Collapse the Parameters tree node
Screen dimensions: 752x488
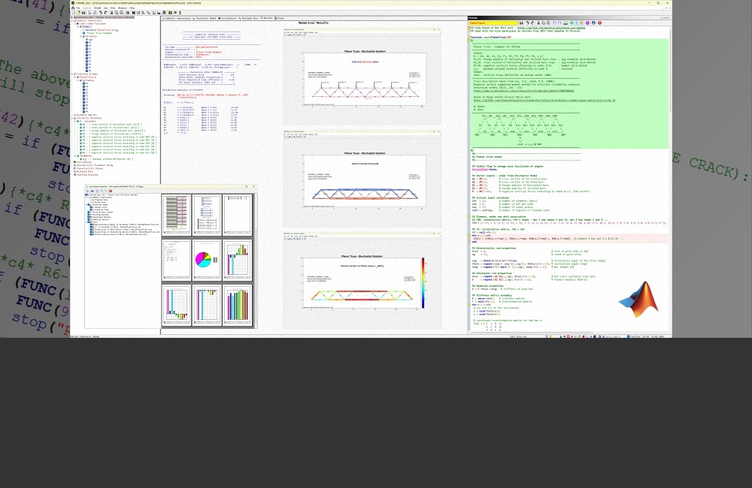click(x=74, y=155)
